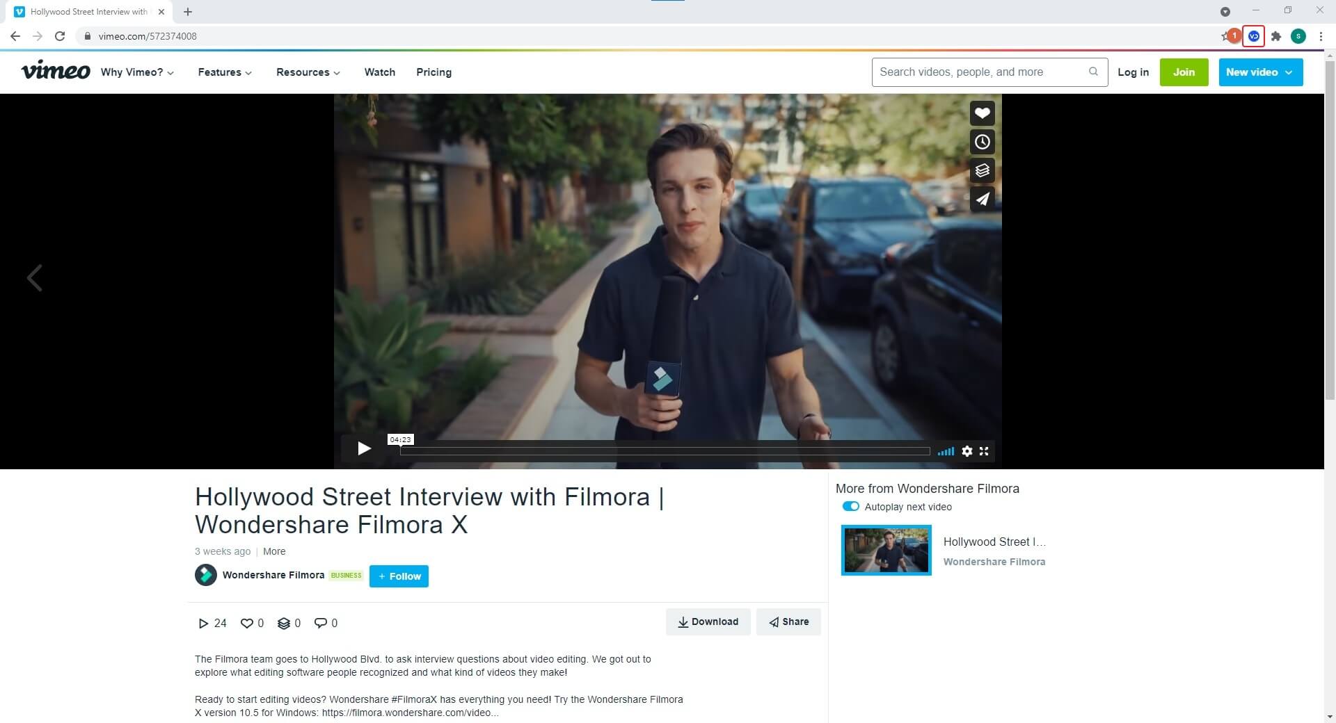Open a new browser tab
The width and height of the screenshot is (1336, 723).
pyautogui.click(x=188, y=12)
